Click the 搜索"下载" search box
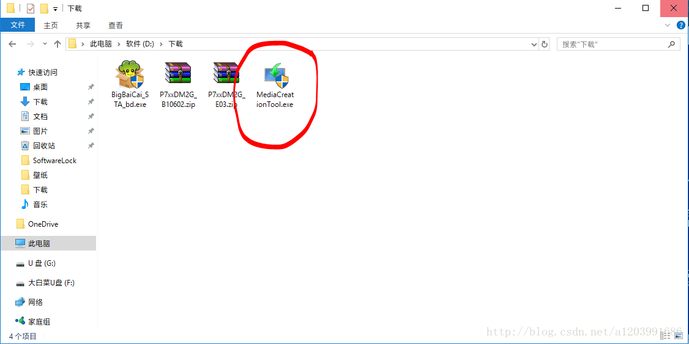This screenshot has width=689, height=344. tap(612, 44)
